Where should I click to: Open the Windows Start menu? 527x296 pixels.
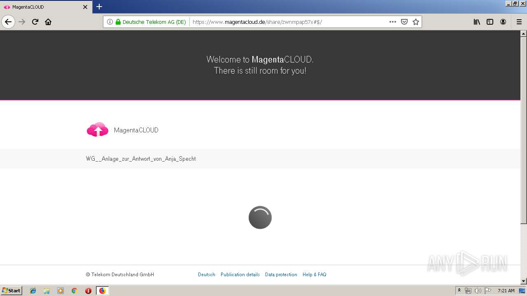pyautogui.click(x=12, y=291)
